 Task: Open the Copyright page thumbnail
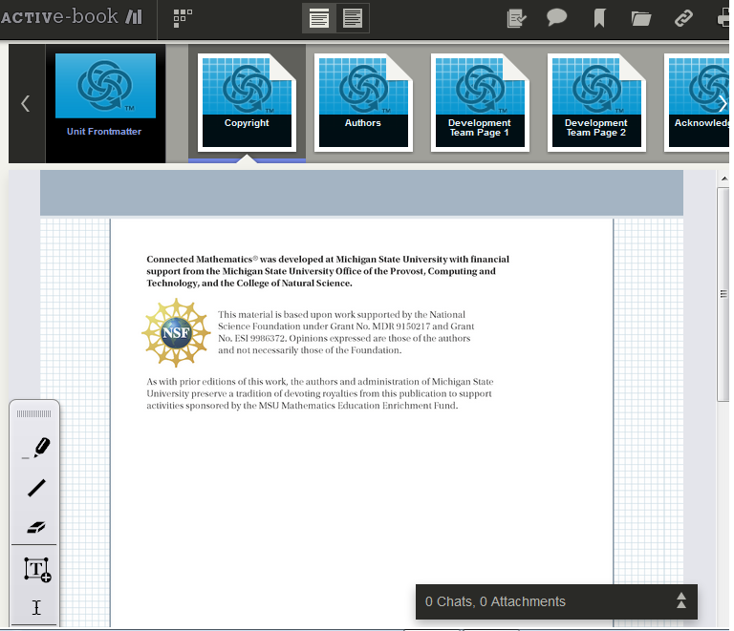pos(247,103)
